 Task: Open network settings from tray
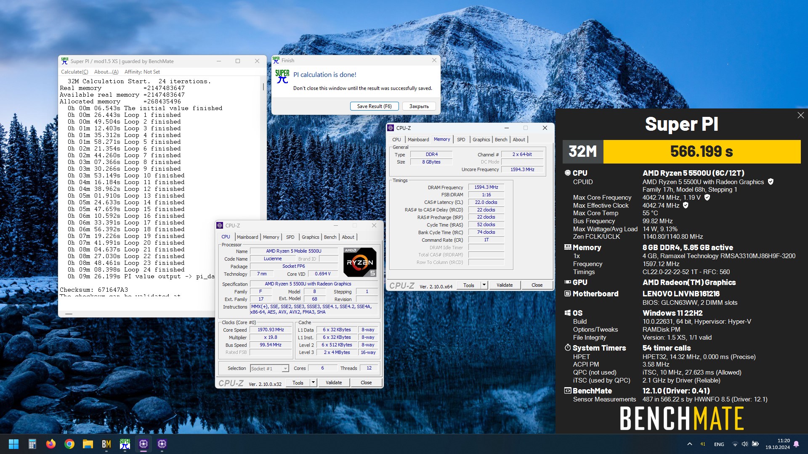pos(735,444)
